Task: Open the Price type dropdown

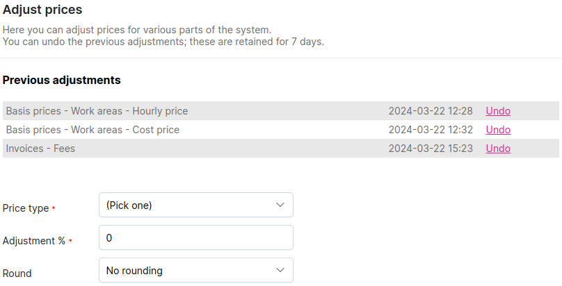Action: tap(195, 205)
